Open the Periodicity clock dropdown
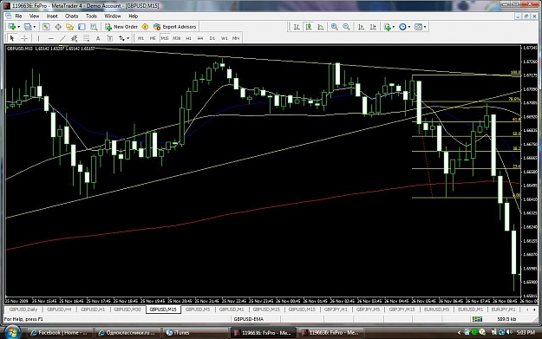This screenshot has width=542, height=339. [x=404, y=27]
